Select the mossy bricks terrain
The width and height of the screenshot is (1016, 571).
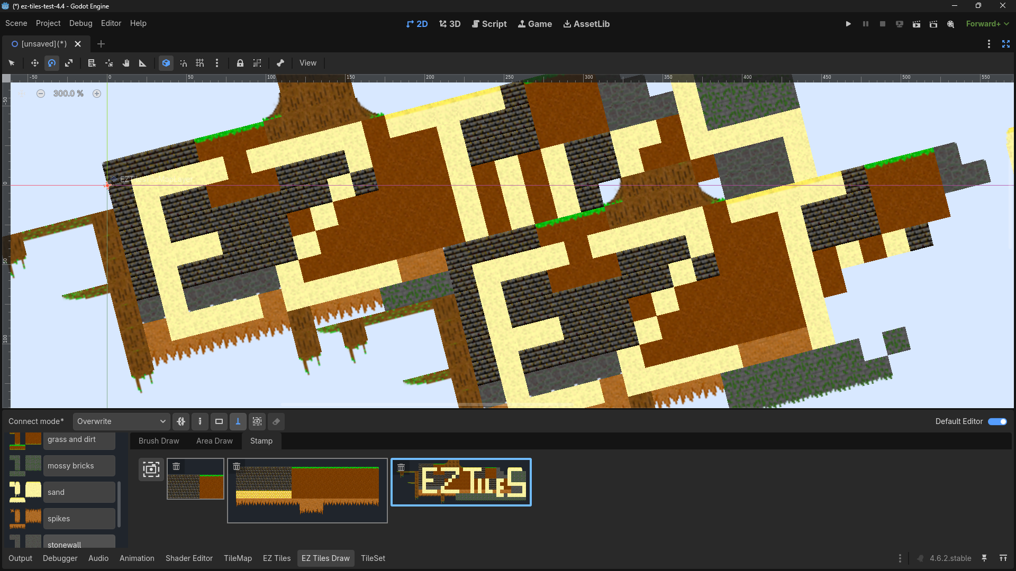(x=79, y=466)
